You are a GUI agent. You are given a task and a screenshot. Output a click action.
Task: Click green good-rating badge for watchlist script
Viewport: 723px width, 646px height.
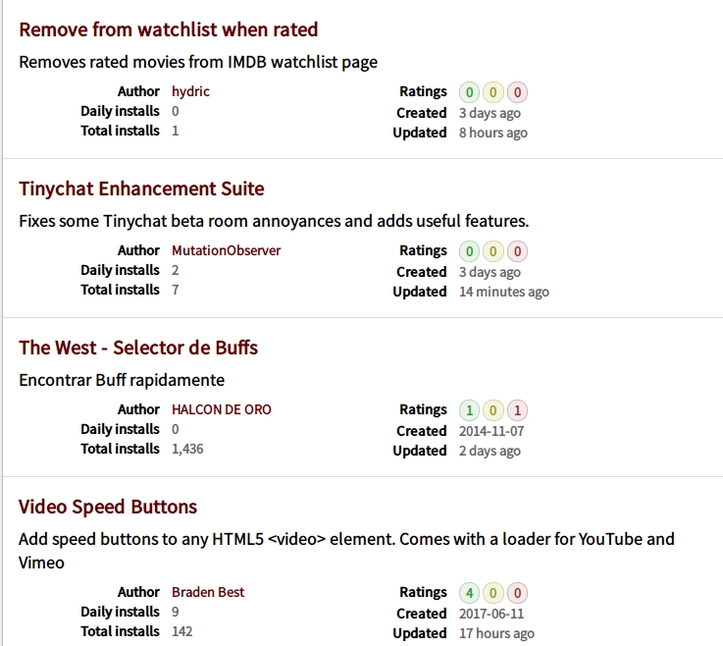469,92
